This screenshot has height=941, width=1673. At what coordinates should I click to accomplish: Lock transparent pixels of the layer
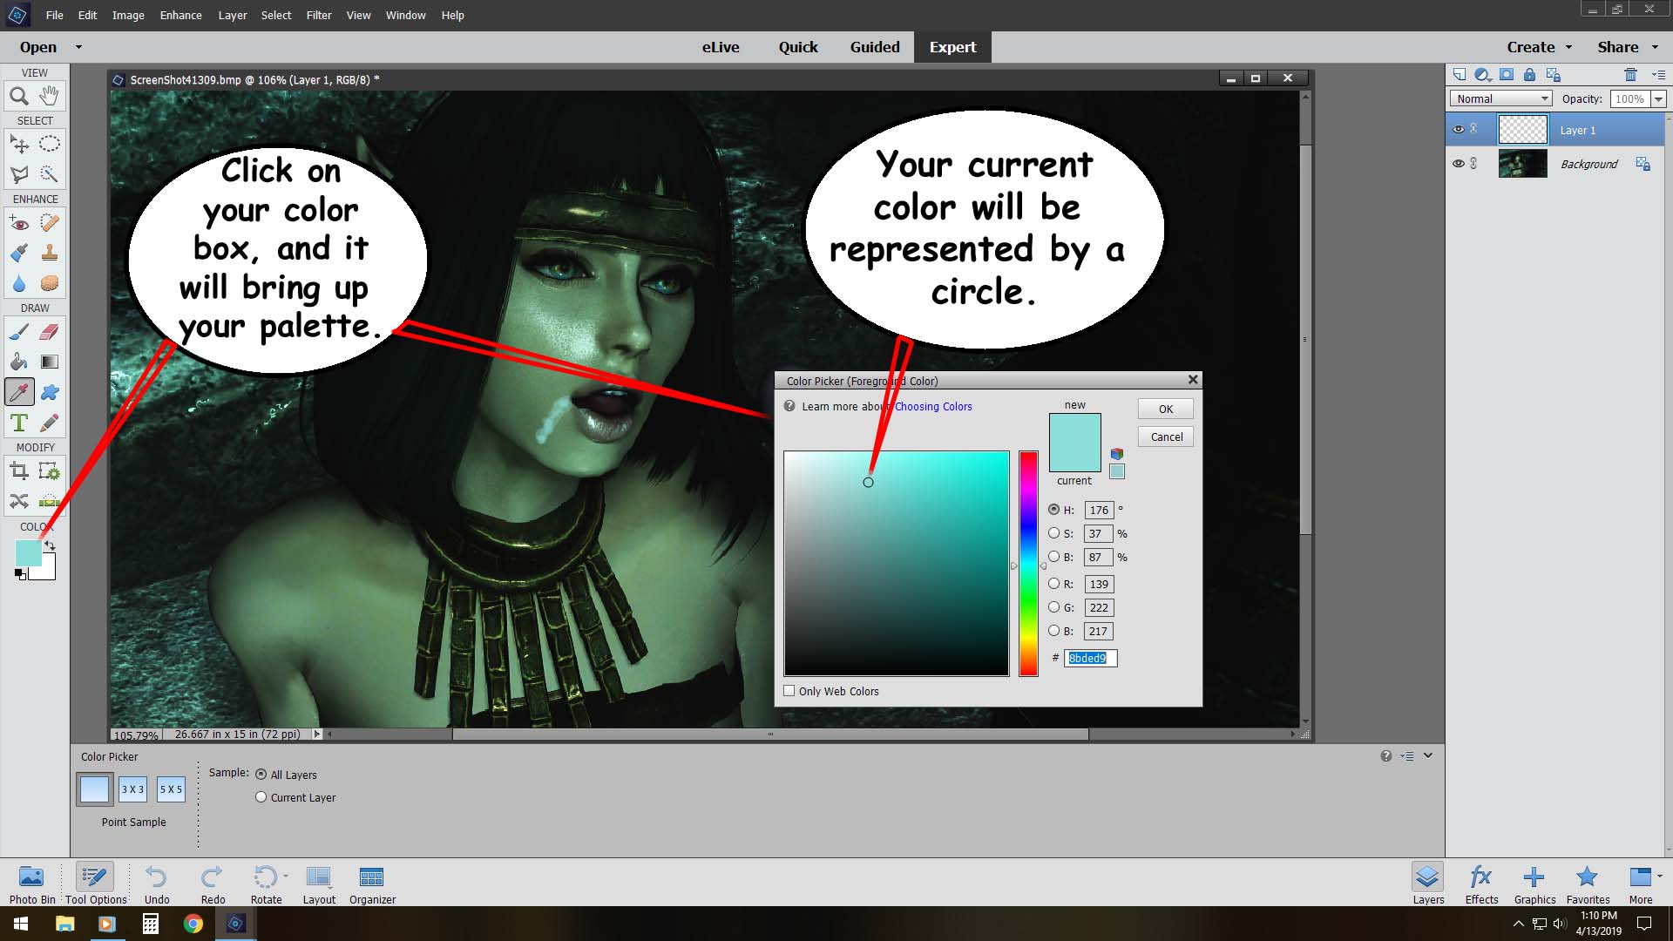tap(1553, 75)
